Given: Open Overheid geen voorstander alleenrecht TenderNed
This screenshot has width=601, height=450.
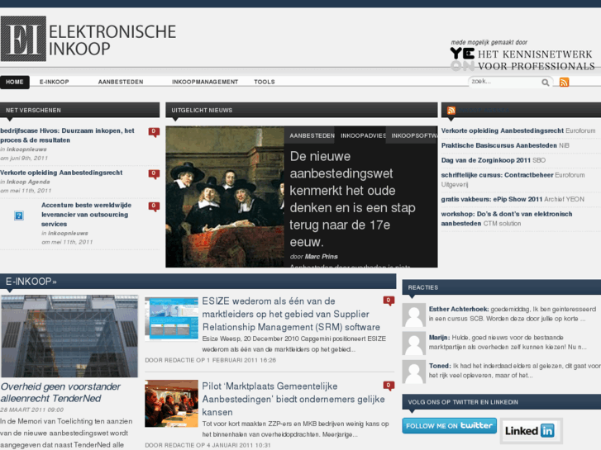Looking at the screenshot, I should click(x=60, y=392).
